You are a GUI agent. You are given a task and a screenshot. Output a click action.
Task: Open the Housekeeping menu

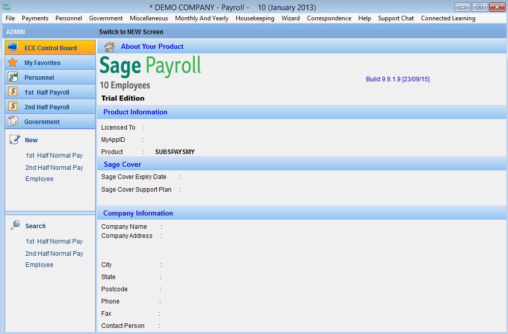point(255,18)
